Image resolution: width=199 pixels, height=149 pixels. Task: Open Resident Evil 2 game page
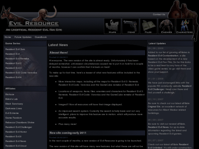(13, 63)
